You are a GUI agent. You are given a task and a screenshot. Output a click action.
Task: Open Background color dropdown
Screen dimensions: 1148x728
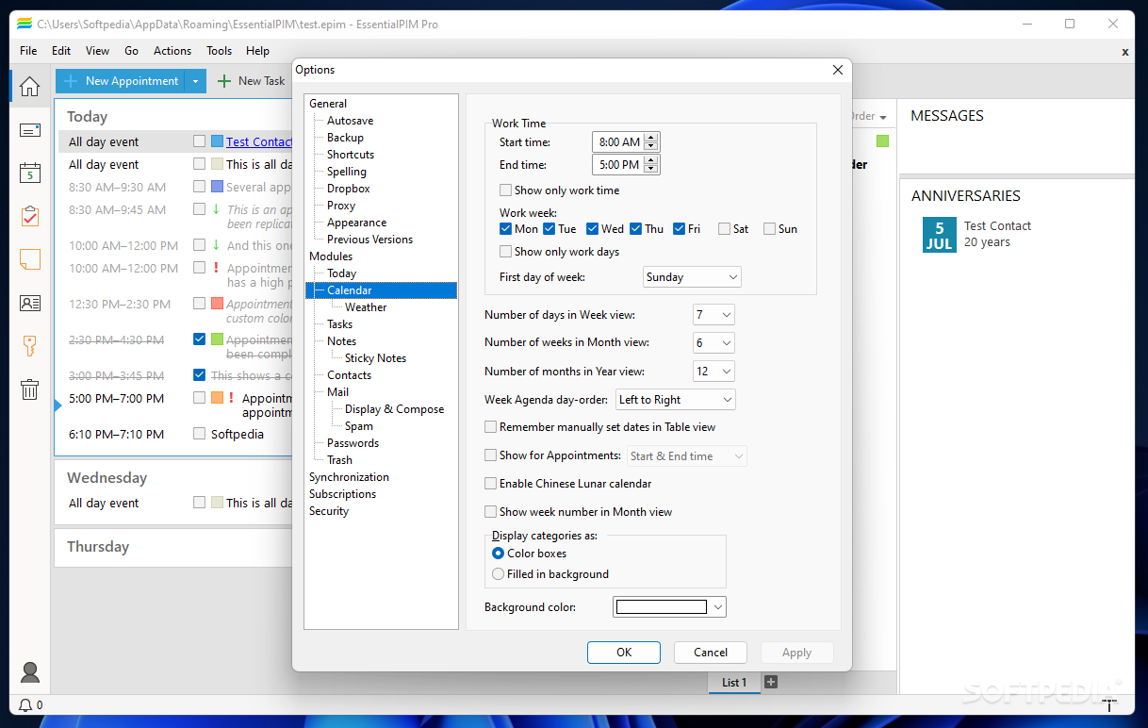pyautogui.click(x=669, y=607)
